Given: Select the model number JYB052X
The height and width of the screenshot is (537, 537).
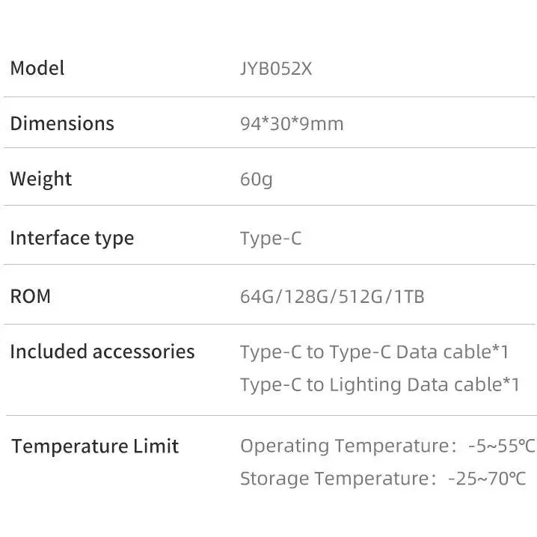Looking at the screenshot, I should (x=276, y=69).
